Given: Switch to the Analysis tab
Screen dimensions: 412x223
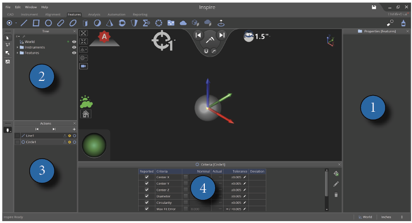Looking at the screenshot, I should coord(94,14).
